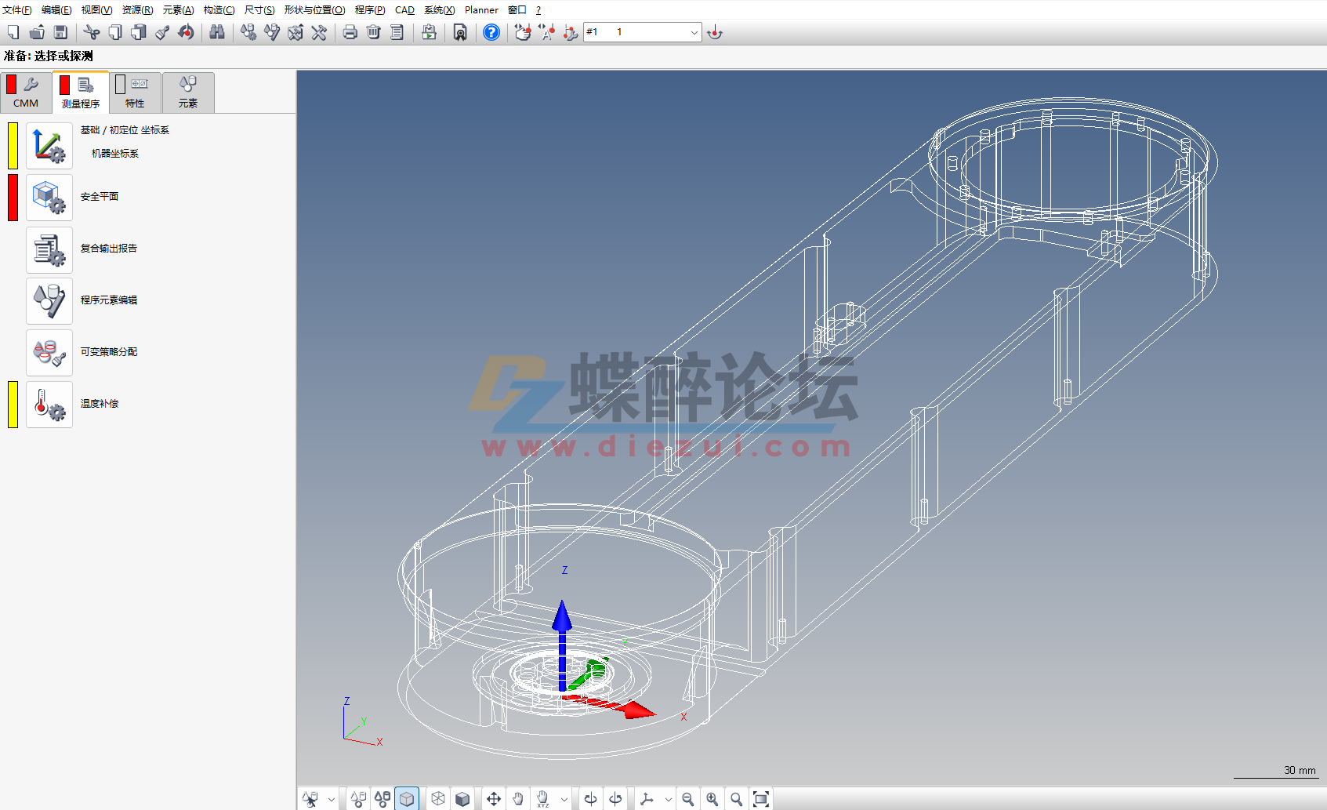Open the CAD menu in the menu bar
The image size is (1327, 810).
pos(404,9)
